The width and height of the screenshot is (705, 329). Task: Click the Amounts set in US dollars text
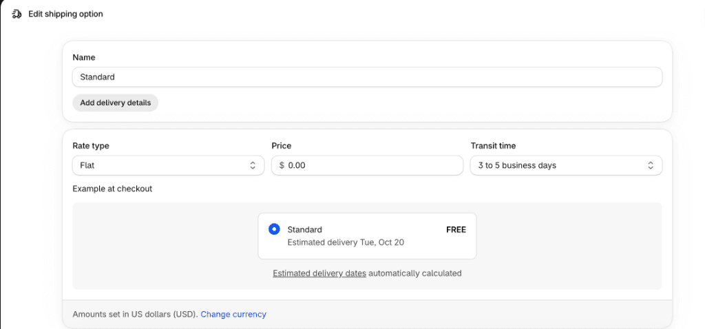click(x=135, y=314)
